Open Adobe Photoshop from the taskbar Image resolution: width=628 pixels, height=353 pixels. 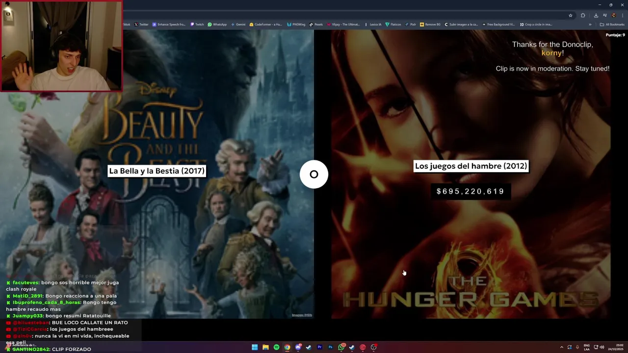tap(330, 347)
